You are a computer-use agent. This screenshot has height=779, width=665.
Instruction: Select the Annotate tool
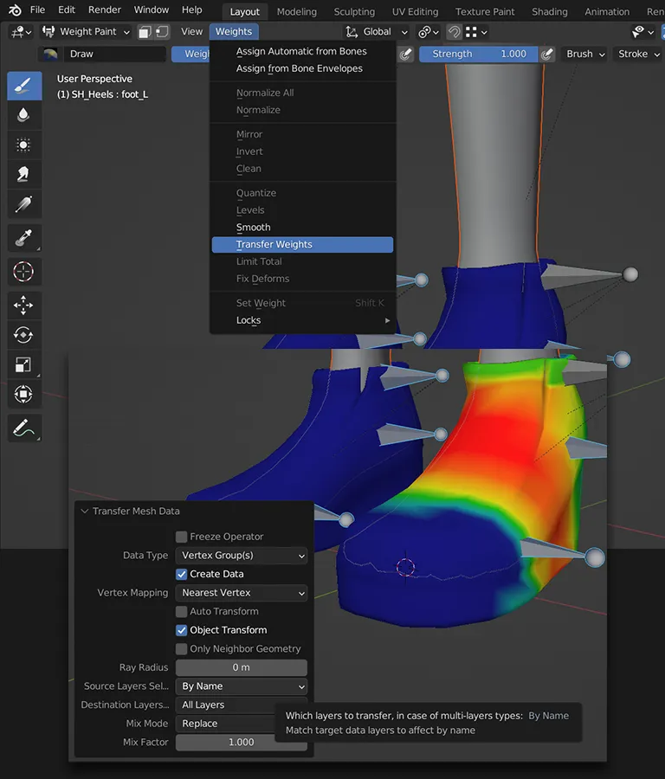pos(24,428)
